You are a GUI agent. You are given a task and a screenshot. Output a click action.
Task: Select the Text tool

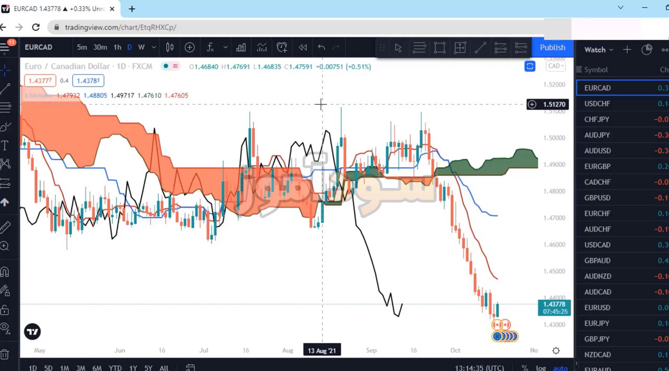[5, 145]
